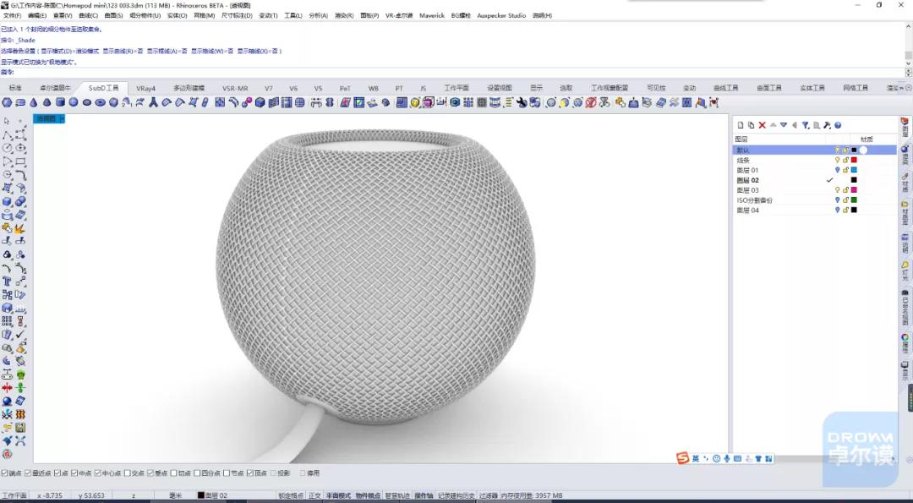The width and height of the screenshot is (913, 503).
Task: Toggle the 中点 osnap checkbox
Action: [x=74, y=473]
